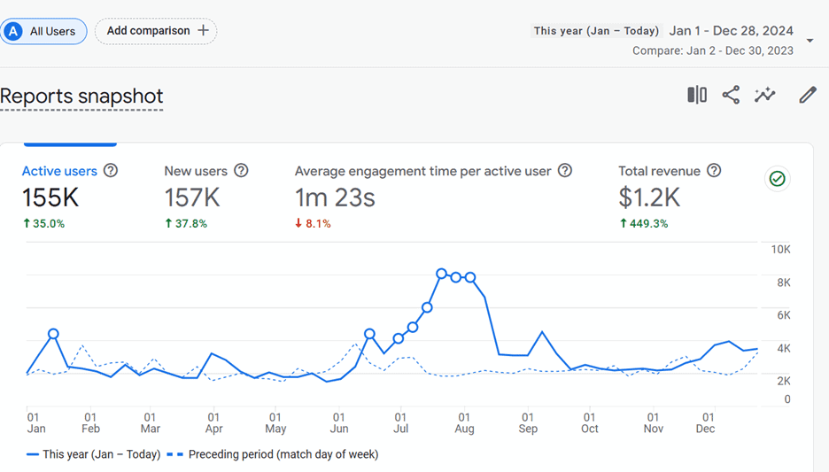This screenshot has width=829, height=472.
Task: Open the Insights sparkline icon
Action: click(765, 95)
